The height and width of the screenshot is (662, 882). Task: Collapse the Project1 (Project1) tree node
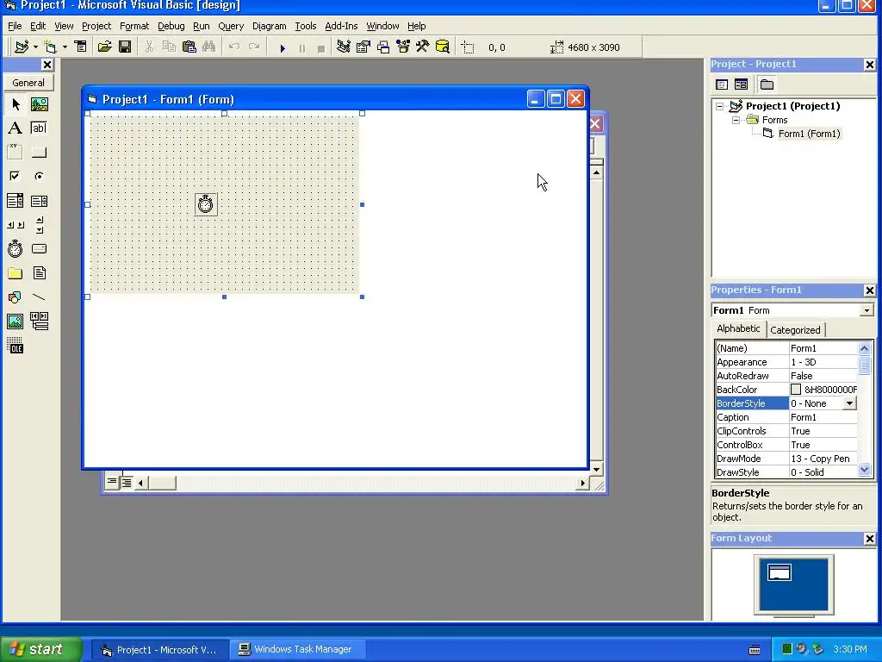point(719,106)
